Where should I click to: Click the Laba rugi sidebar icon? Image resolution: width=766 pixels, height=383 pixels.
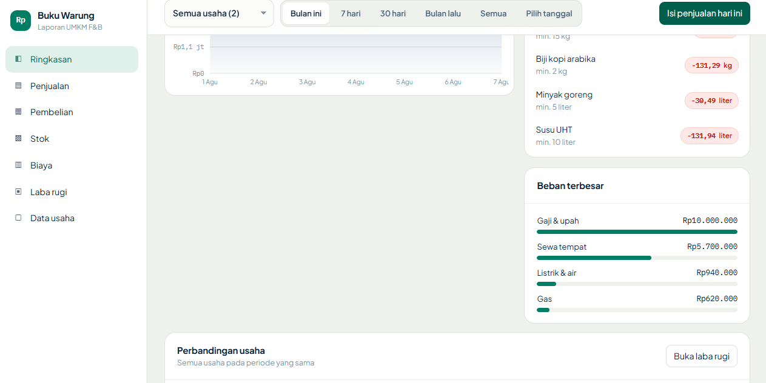[x=18, y=192]
